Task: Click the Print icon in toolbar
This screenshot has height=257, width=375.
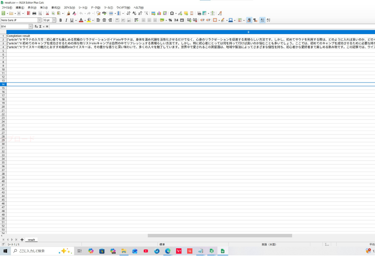Action: click(x=34, y=13)
